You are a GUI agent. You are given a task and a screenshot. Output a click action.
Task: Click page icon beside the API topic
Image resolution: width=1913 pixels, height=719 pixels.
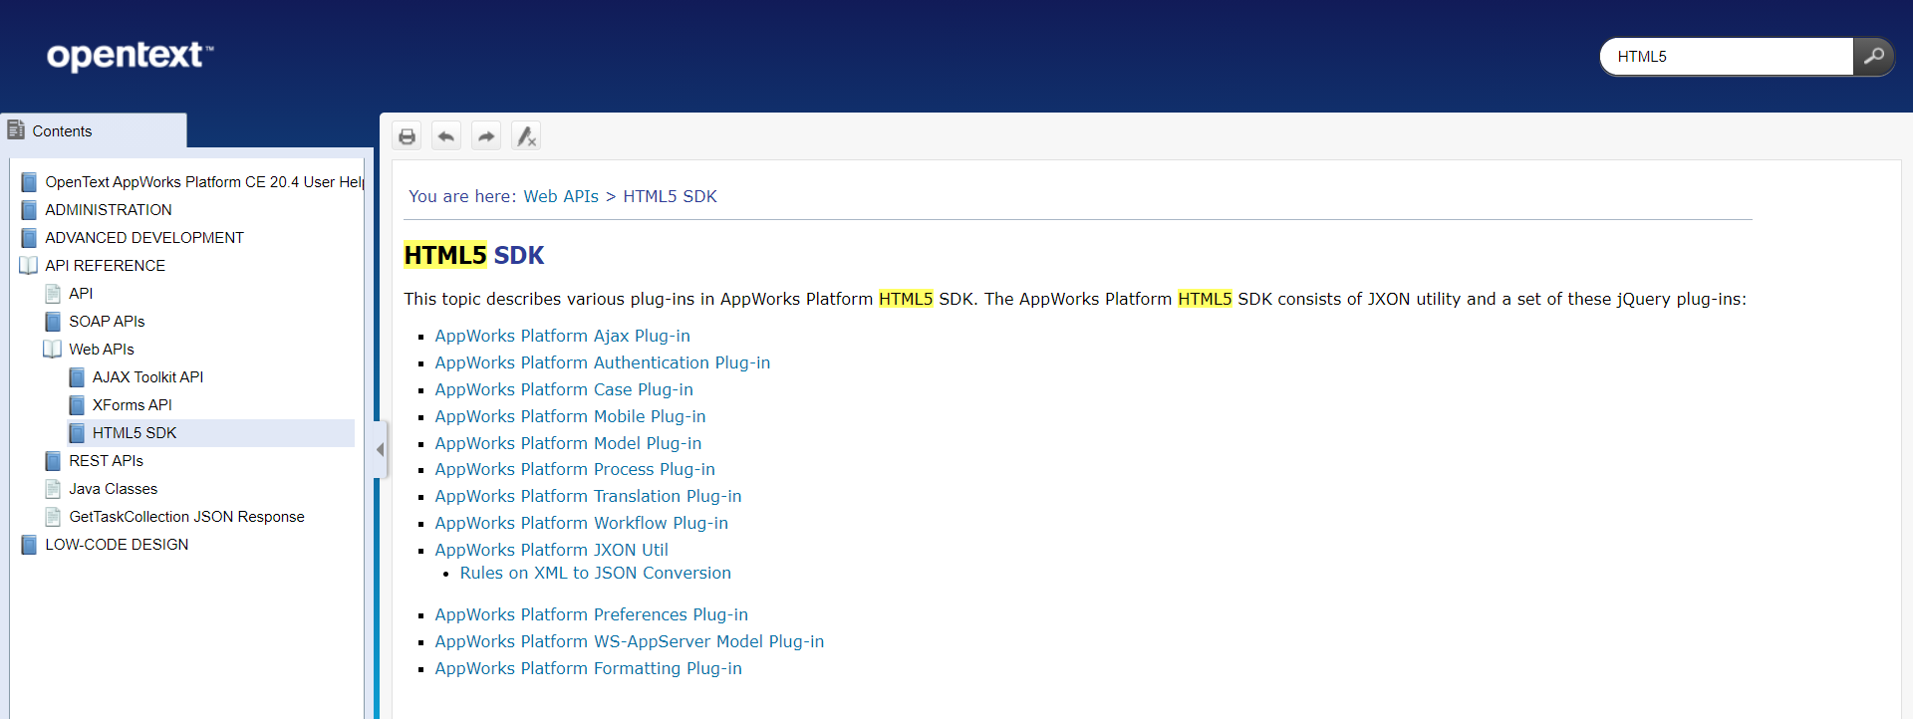[53, 294]
